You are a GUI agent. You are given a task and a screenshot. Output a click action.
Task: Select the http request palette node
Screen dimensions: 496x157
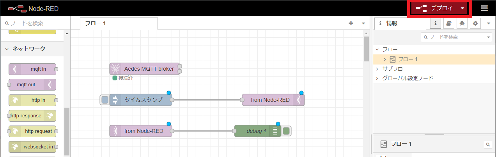[32, 131]
